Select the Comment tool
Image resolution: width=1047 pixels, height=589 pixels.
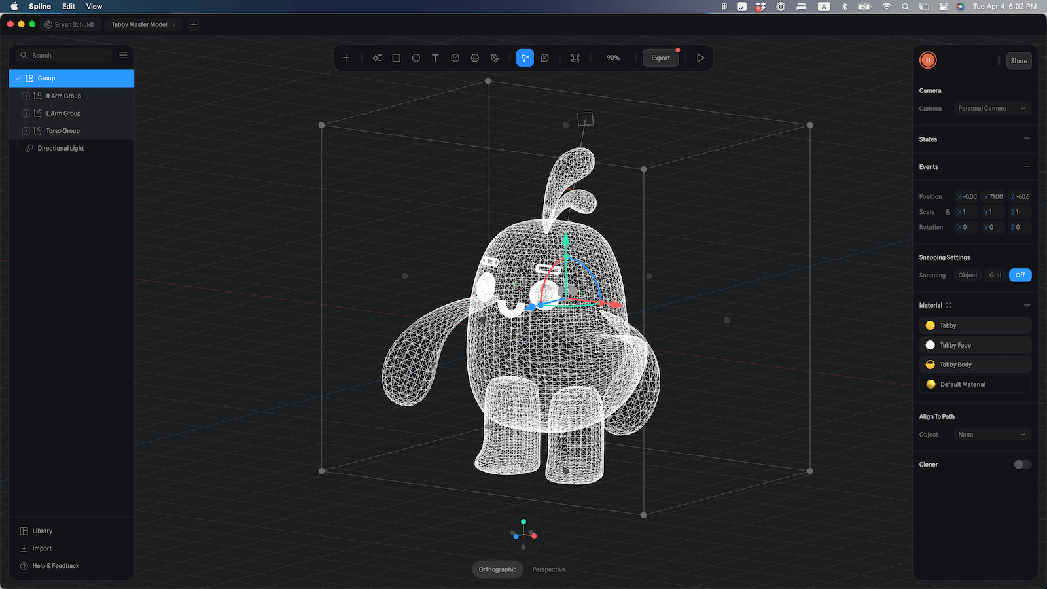pos(545,58)
